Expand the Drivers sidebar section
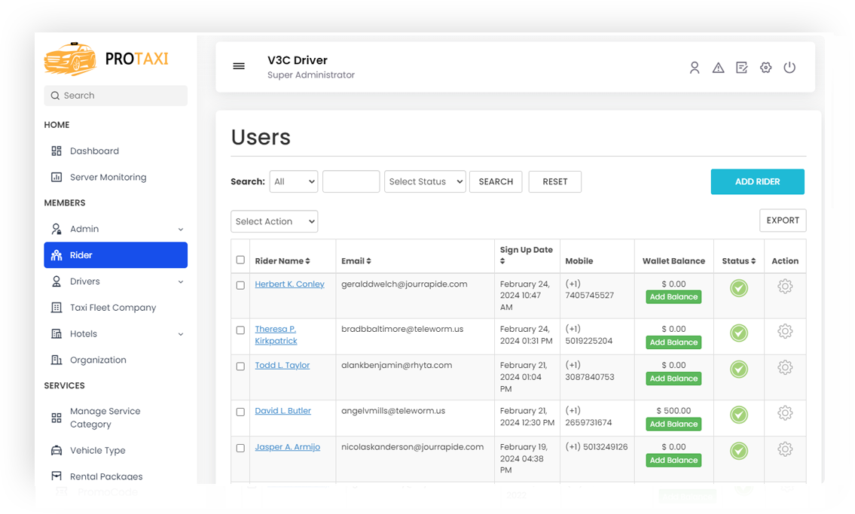 tap(84, 281)
